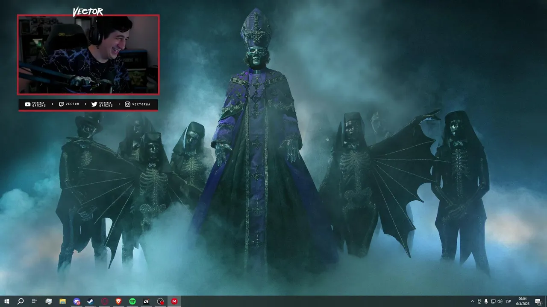The height and width of the screenshot is (307, 547).
Task: Open taskbar Search magnifier
Action: 21,301
